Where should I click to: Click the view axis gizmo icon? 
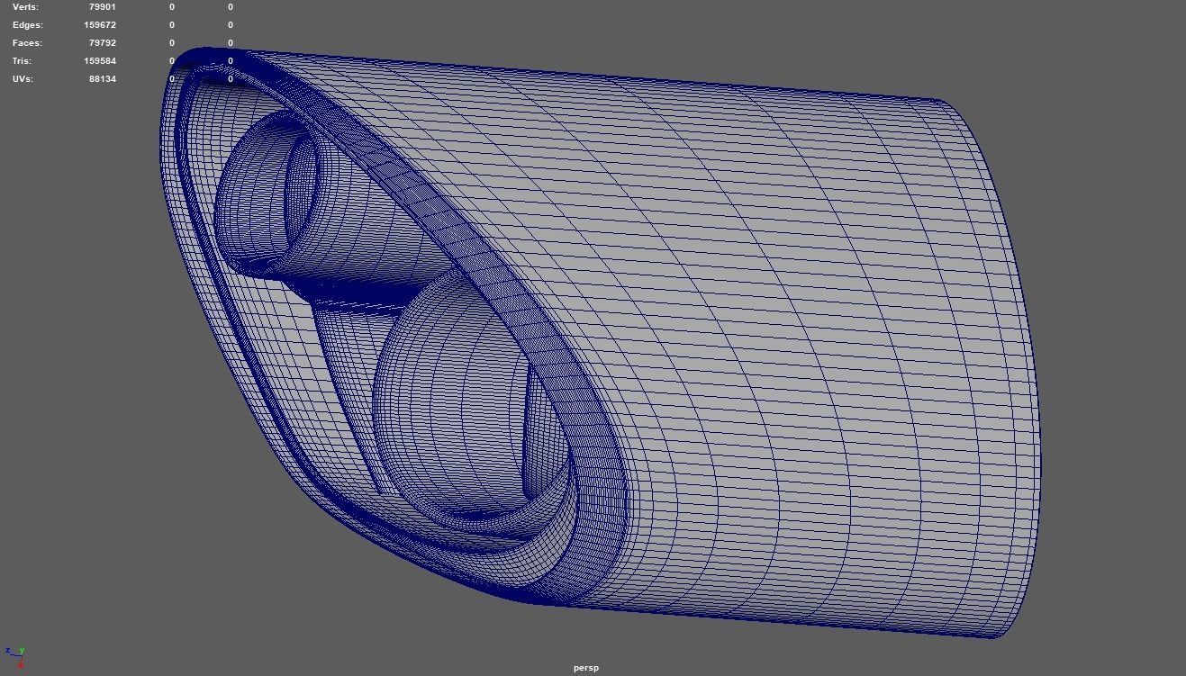(x=15, y=656)
